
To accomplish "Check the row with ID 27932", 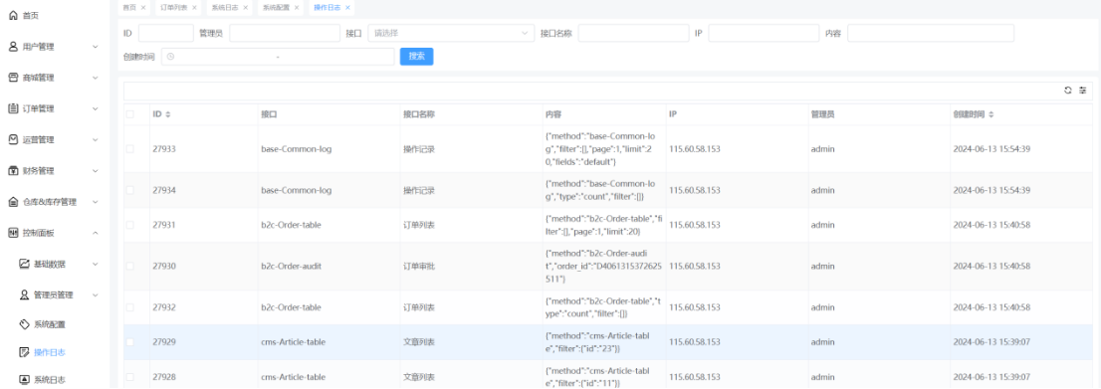I will (x=129, y=307).
